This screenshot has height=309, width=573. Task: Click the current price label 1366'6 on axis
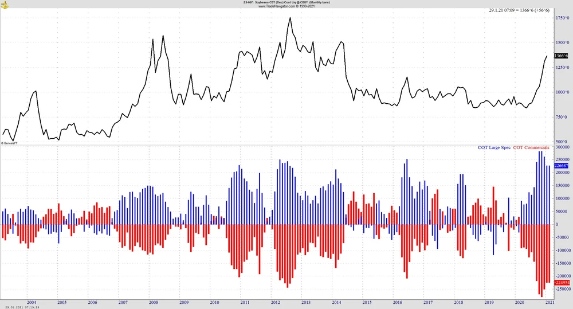coord(561,56)
